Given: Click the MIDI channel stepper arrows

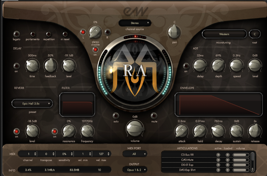Looking at the screenshot, I should point(35,154).
